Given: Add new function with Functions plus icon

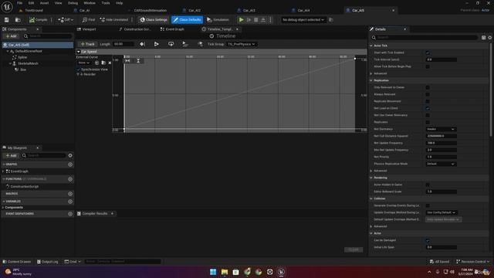Looking at the screenshot, I should click(x=70, y=179).
